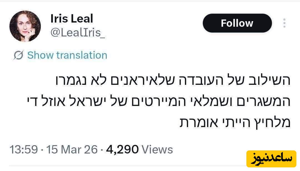
Task: Click the Show translation link
Action: pyautogui.click(x=67, y=55)
